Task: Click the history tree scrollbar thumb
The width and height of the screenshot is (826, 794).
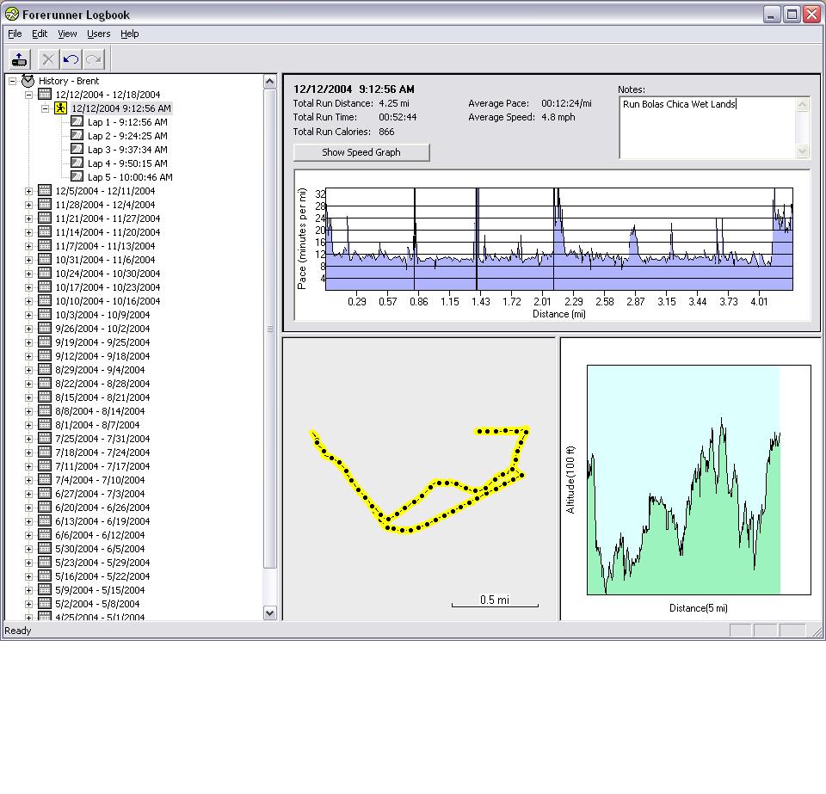Action: (x=269, y=329)
